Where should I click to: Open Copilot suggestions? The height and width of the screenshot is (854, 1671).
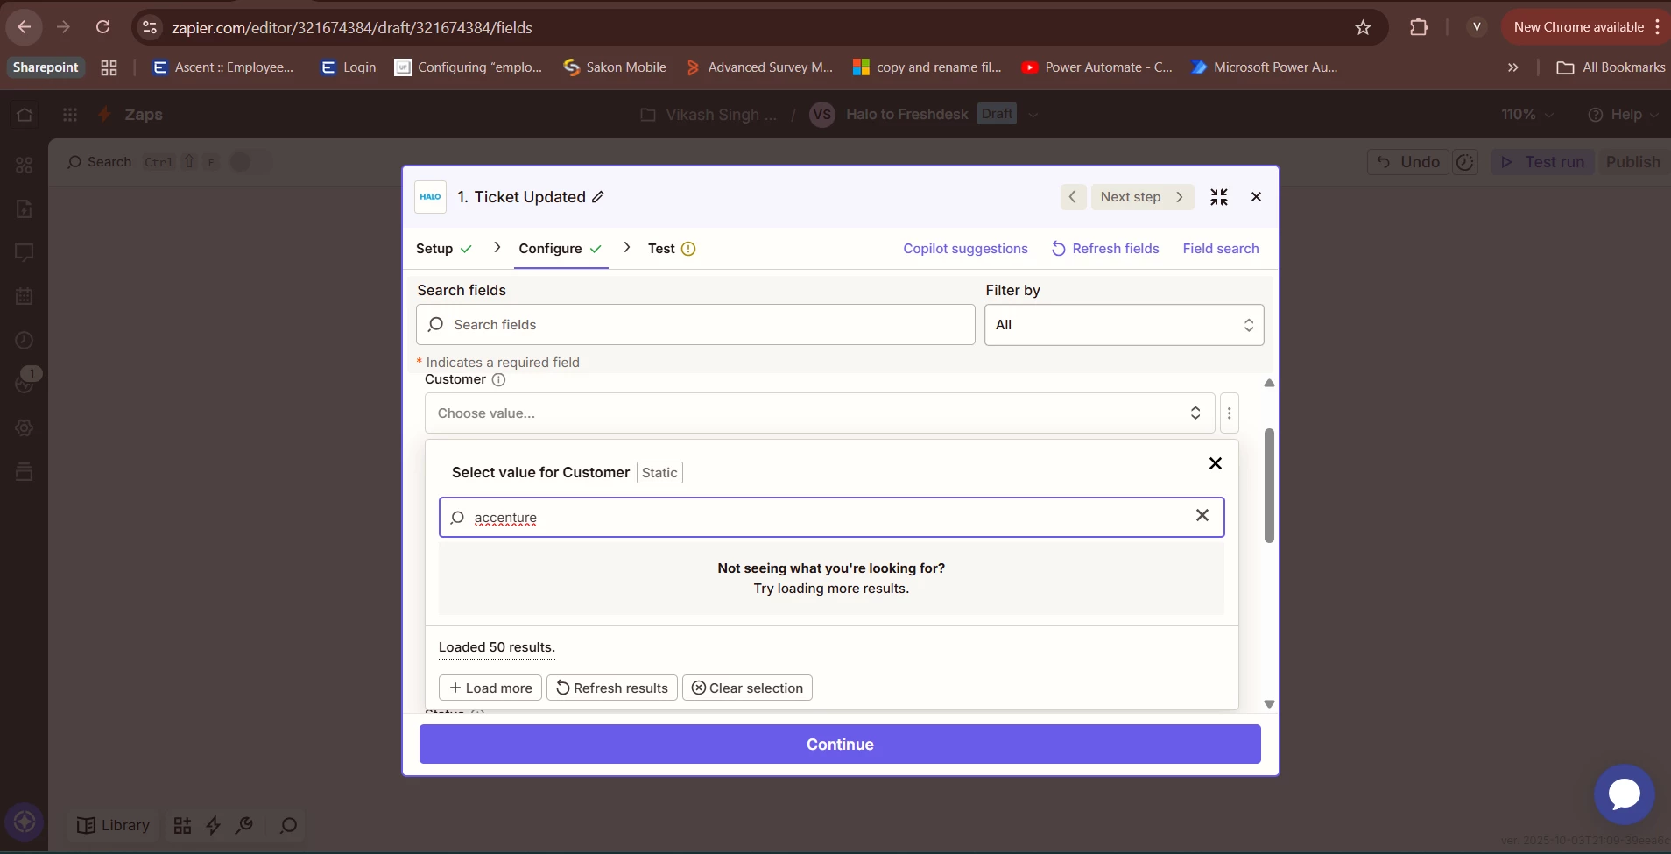[x=965, y=249]
